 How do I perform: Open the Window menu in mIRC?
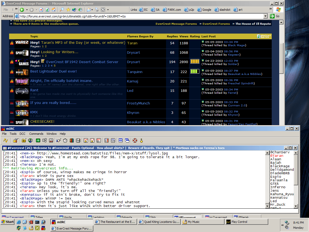click(x=51, y=134)
